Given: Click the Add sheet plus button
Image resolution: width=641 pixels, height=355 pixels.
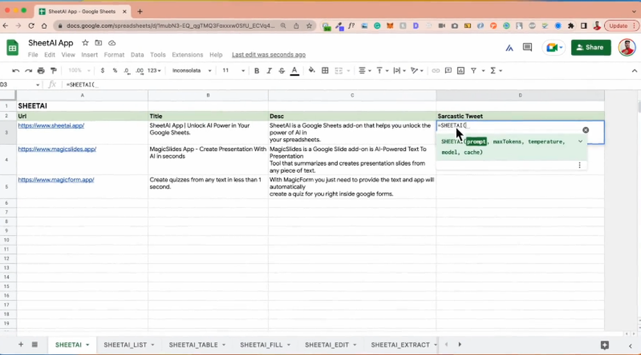Looking at the screenshot, I should pyautogui.click(x=21, y=345).
